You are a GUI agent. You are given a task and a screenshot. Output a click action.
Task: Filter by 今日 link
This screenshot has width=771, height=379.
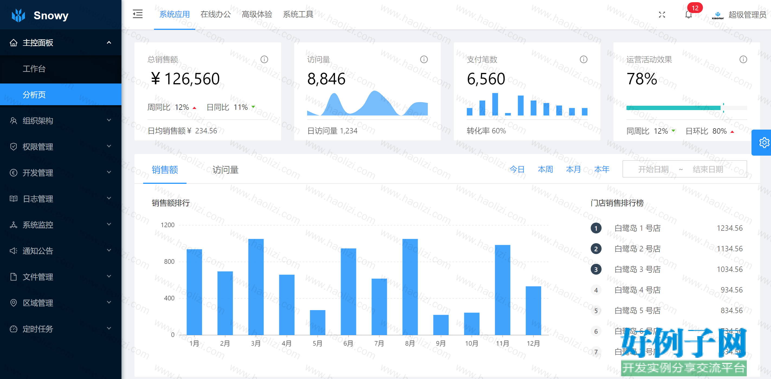[517, 169]
